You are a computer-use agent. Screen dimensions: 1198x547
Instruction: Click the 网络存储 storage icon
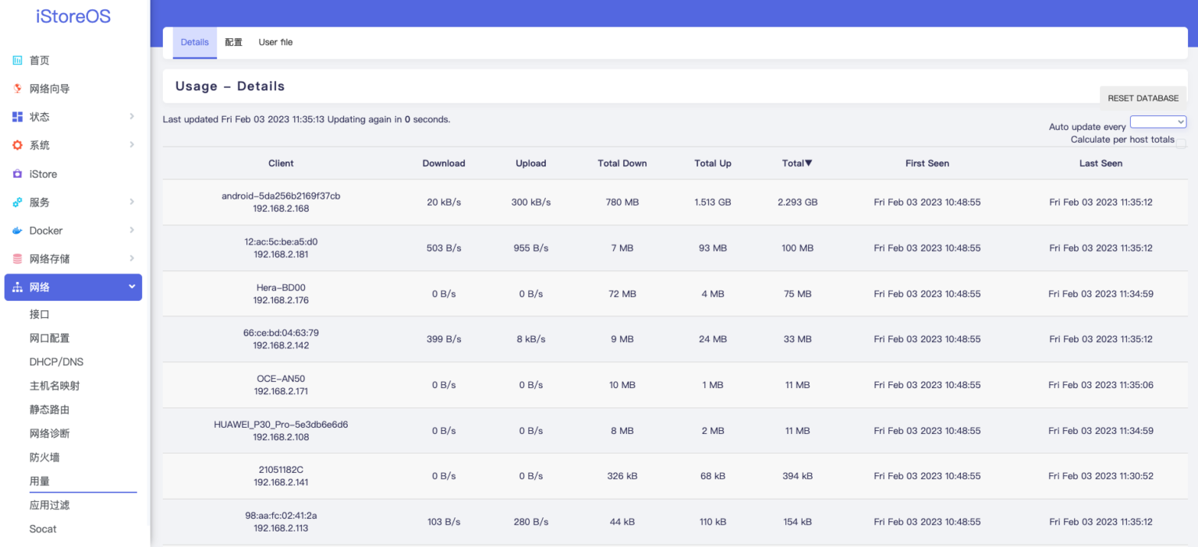pos(17,259)
